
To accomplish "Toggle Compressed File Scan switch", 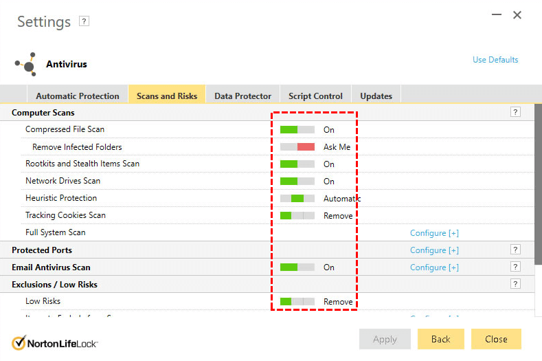I will tap(297, 129).
